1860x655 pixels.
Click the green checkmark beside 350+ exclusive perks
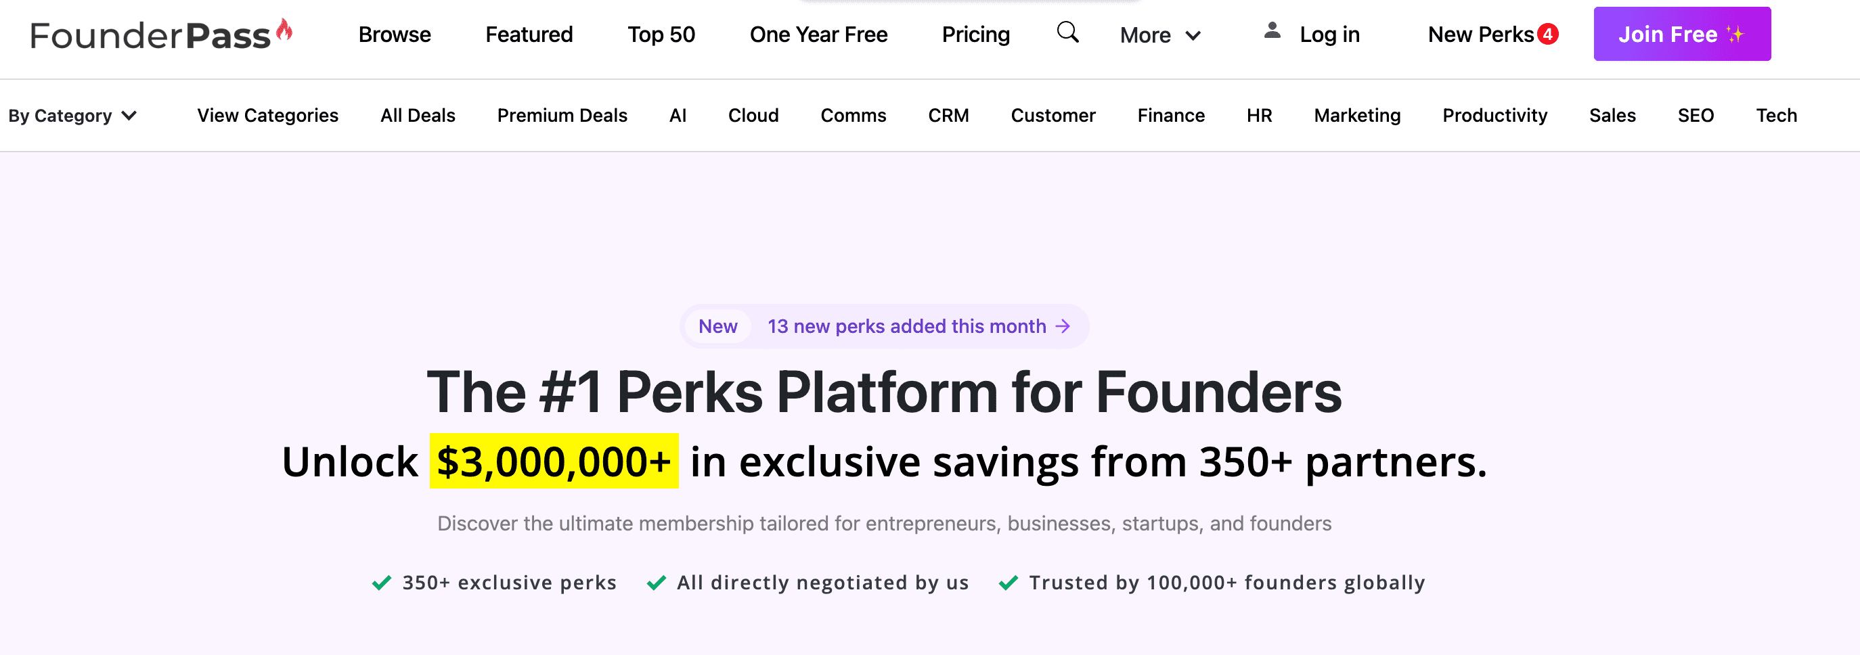[380, 583]
